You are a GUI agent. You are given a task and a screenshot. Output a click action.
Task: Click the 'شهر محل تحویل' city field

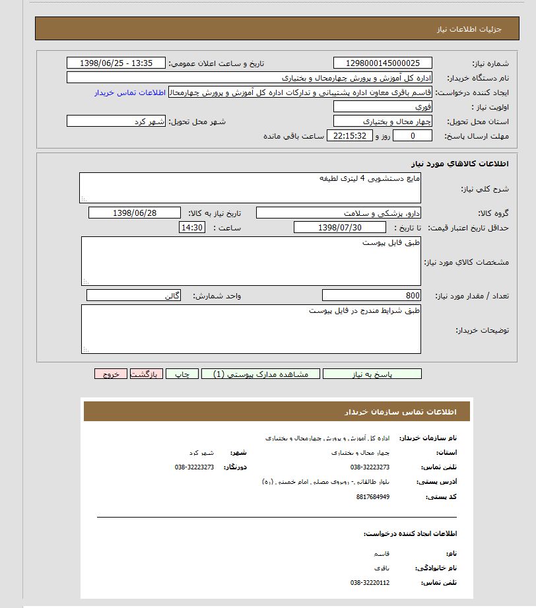(116, 121)
